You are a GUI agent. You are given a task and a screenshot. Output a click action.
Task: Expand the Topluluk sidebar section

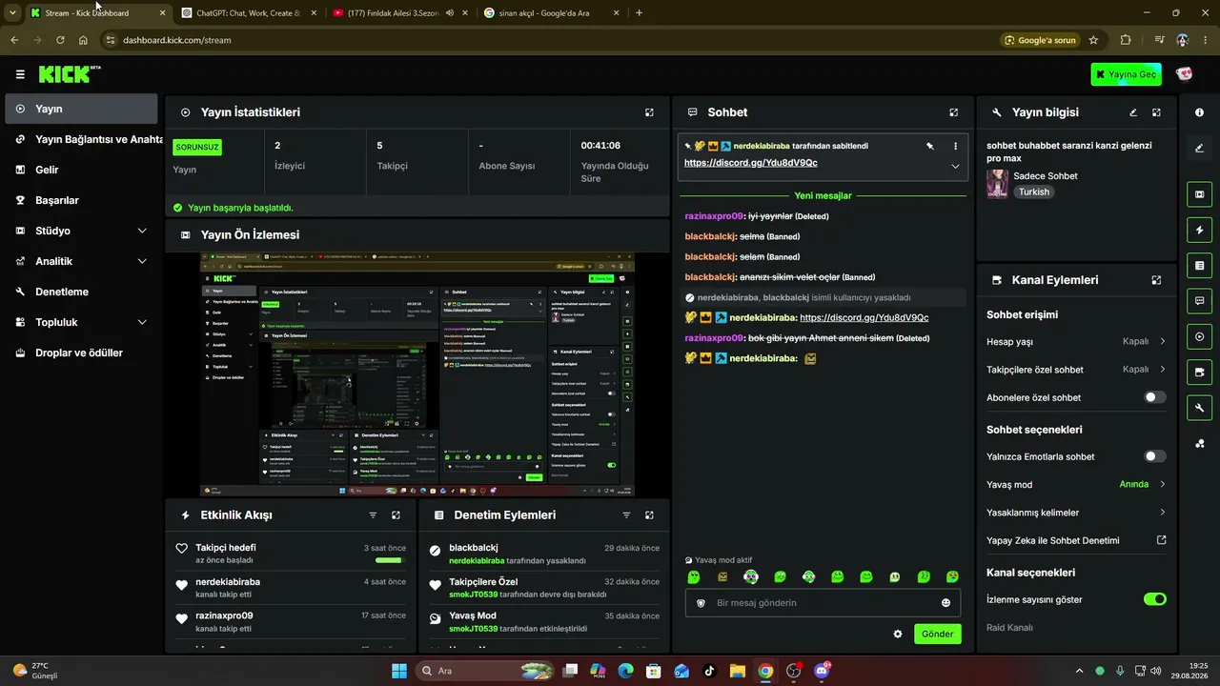pos(142,322)
